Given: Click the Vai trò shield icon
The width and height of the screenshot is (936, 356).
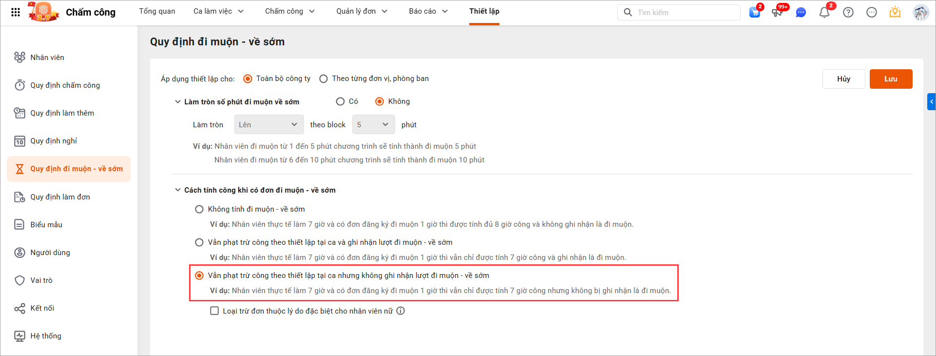Looking at the screenshot, I should (x=19, y=280).
